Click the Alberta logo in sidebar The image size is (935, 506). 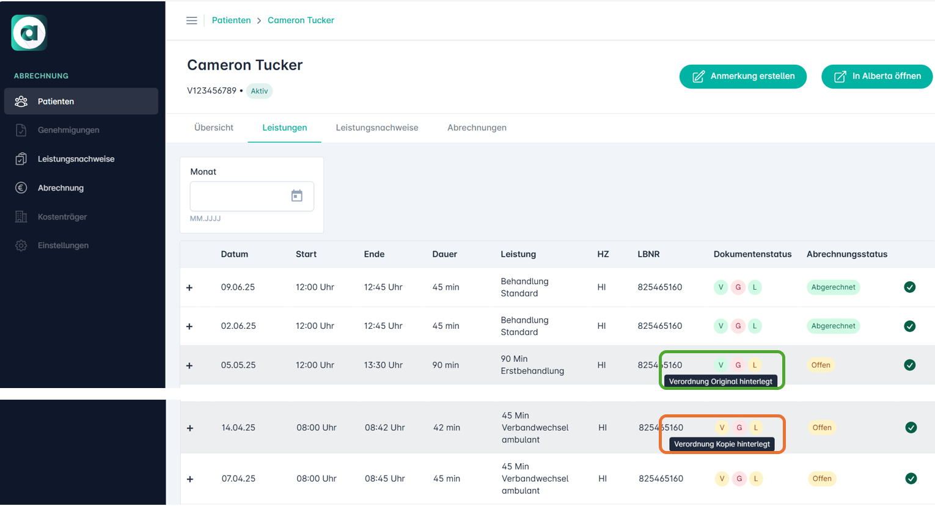tap(29, 33)
